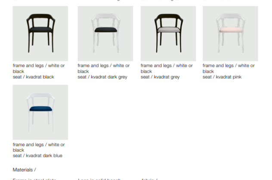Click the dark blue seat cushion swatch

click(x=41, y=109)
